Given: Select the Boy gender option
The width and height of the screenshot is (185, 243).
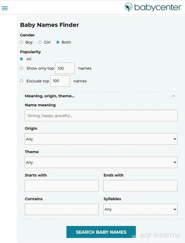Looking at the screenshot, I should point(21,42).
